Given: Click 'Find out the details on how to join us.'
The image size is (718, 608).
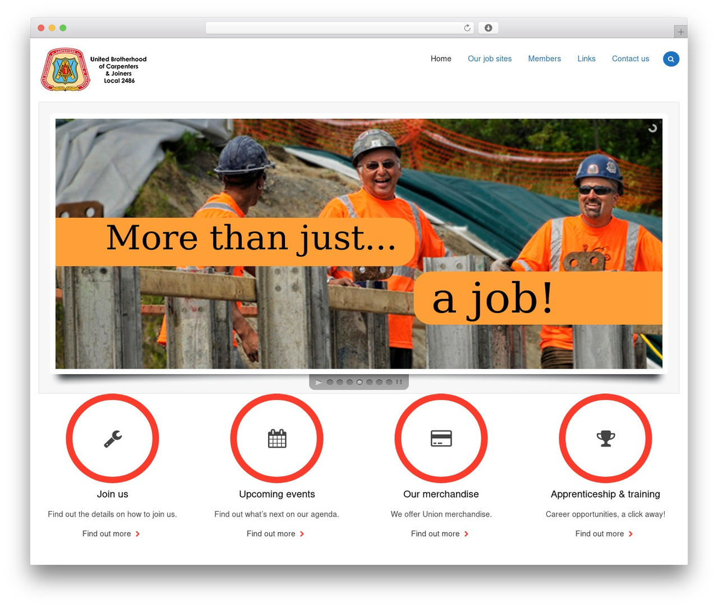Looking at the screenshot, I should [x=112, y=514].
